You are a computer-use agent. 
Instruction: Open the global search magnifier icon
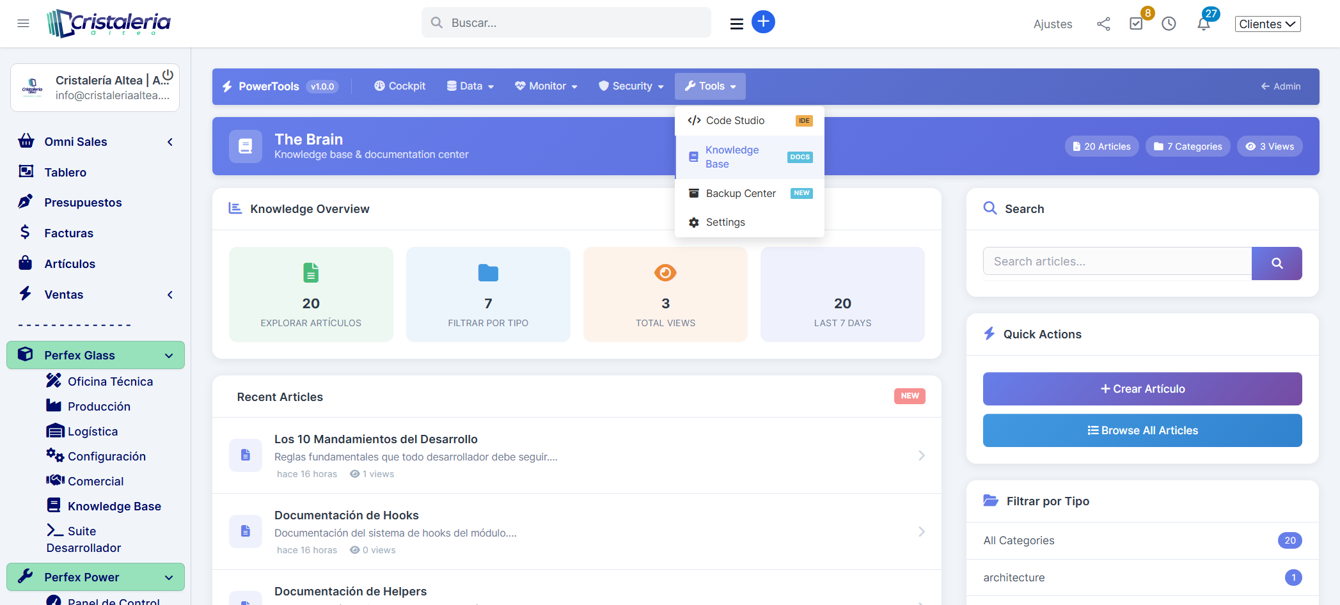point(437,22)
